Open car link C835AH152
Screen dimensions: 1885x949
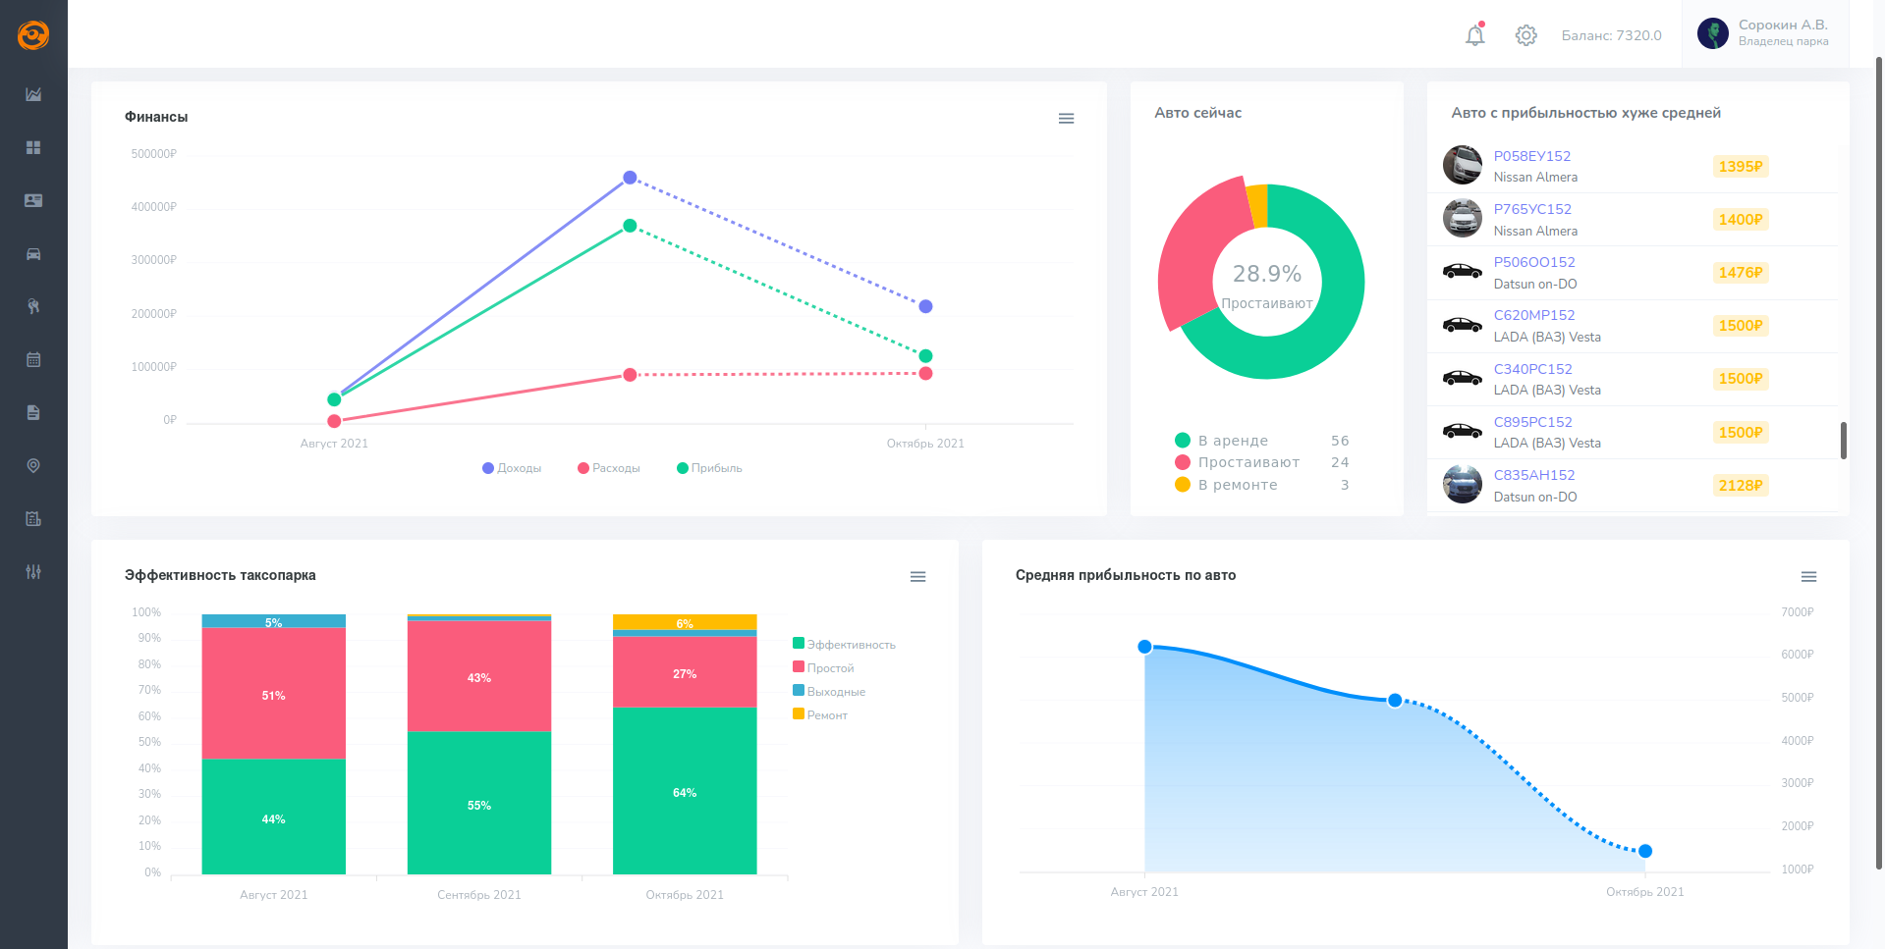coord(1534,475)
